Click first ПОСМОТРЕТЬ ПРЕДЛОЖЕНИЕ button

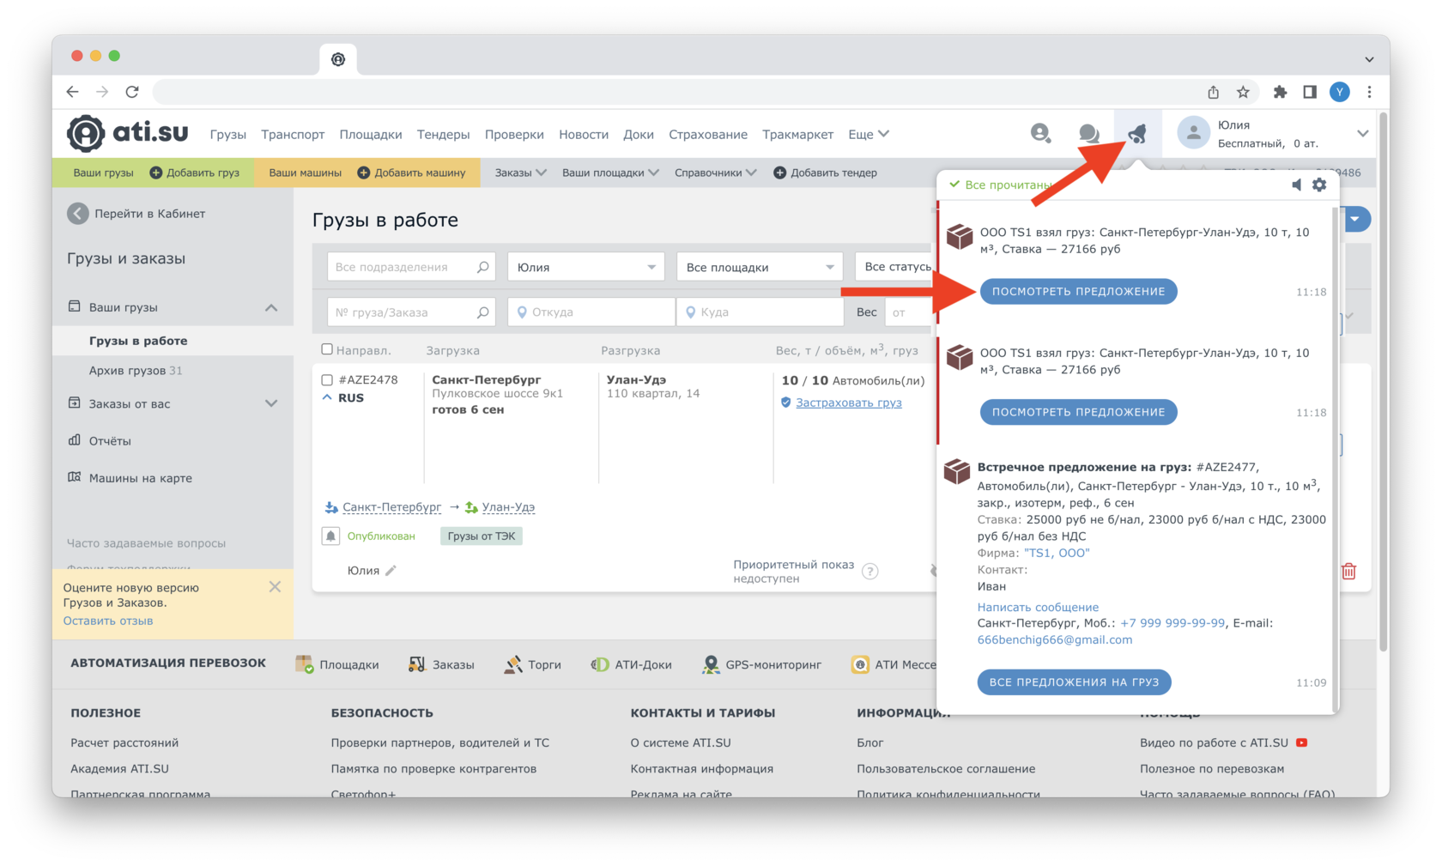1078,291
